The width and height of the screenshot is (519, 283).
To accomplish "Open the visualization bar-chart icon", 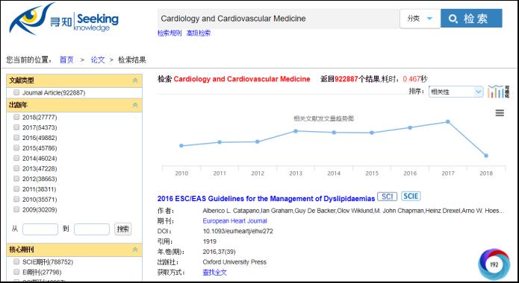I will [499, 92].
